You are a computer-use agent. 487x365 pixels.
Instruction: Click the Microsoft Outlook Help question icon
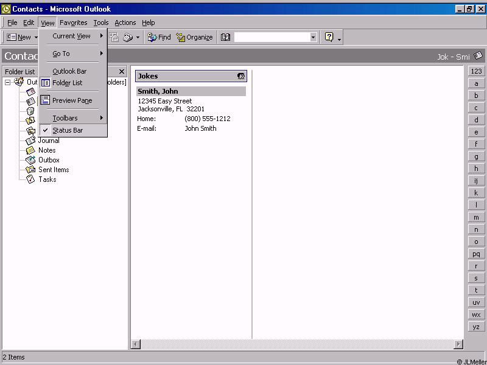(x=329, y=37)
